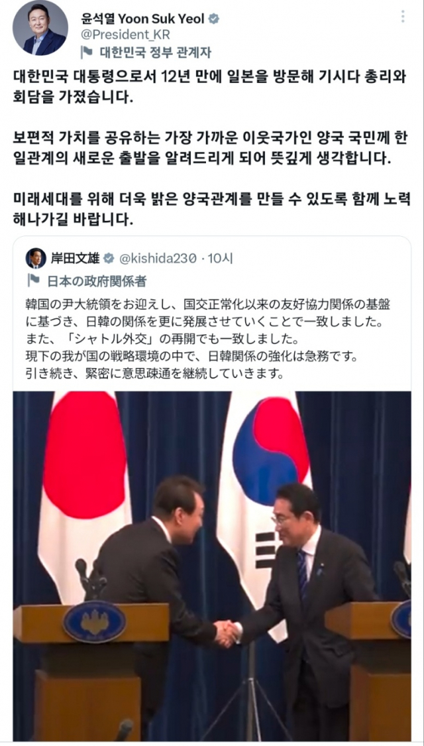Click the verified badge beside Yoon Suk Yeol
424x746 pixels.
click(215, 19)
